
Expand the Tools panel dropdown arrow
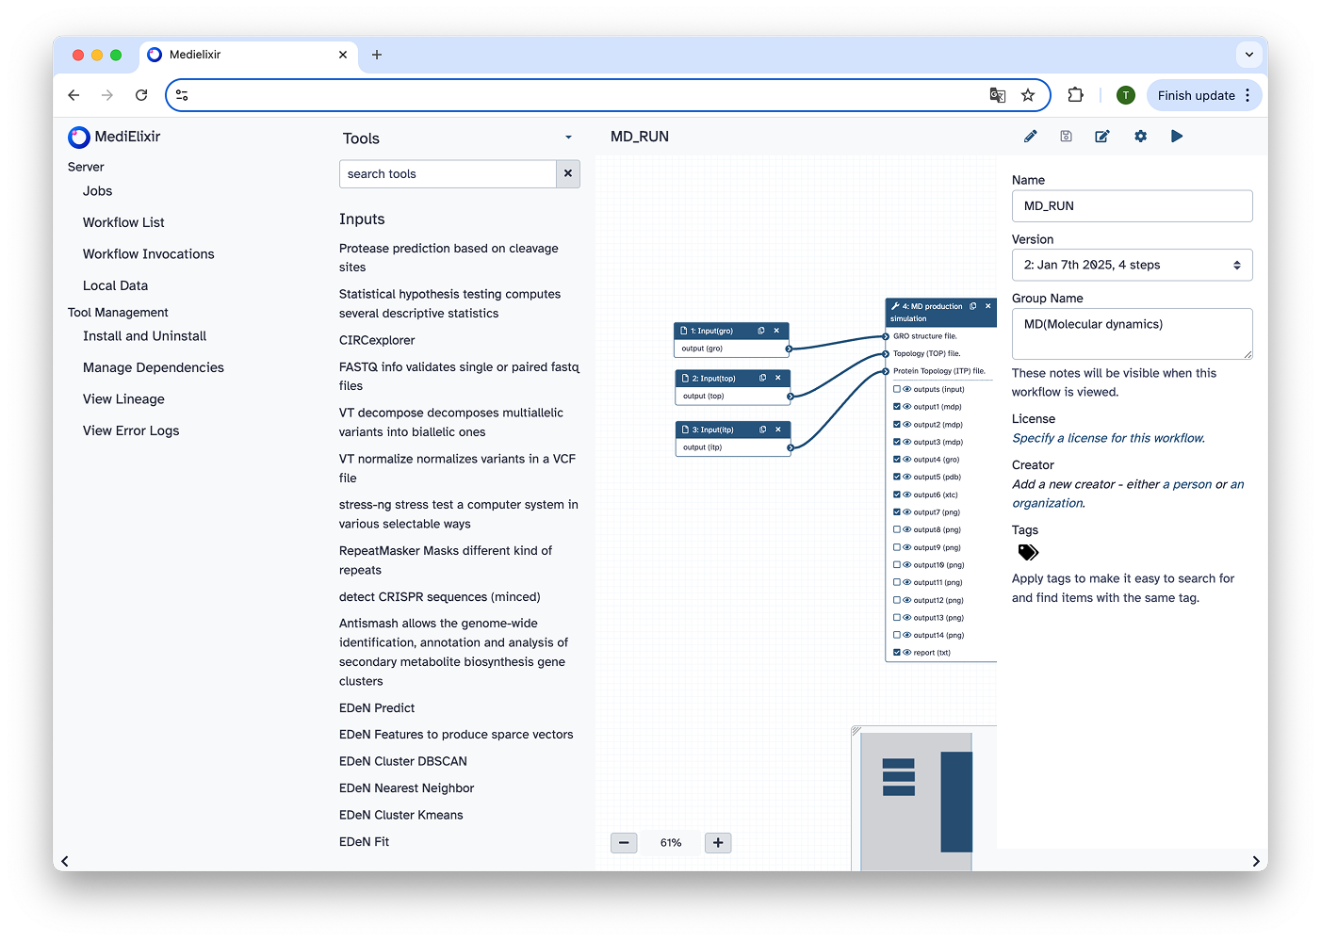(568, 138)
